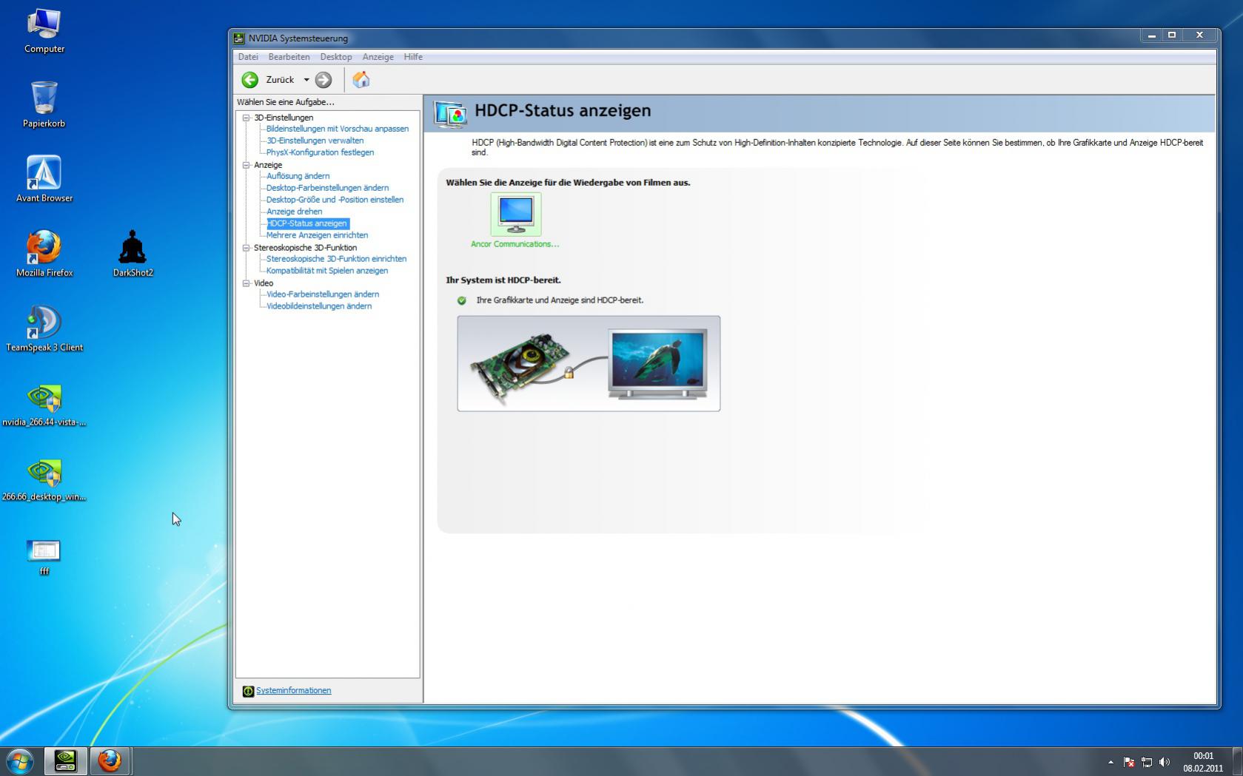This screenshot has width=1243, height=776.
Task: Open the taskbar clock and date
Action: click(x=1203, y=762)
